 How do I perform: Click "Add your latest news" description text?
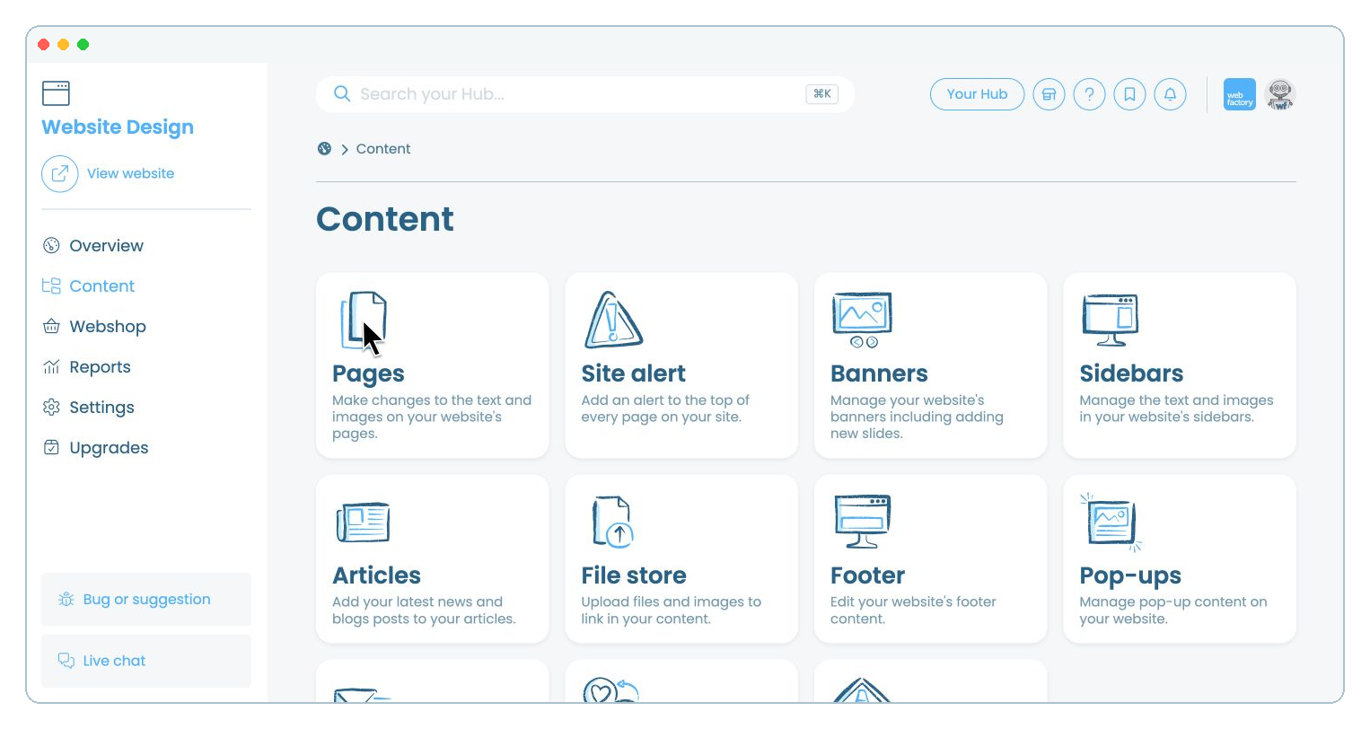click(x=424, y=610)
